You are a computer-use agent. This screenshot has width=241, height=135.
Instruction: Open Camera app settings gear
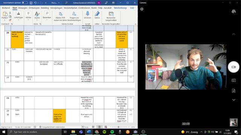[142, 9]
